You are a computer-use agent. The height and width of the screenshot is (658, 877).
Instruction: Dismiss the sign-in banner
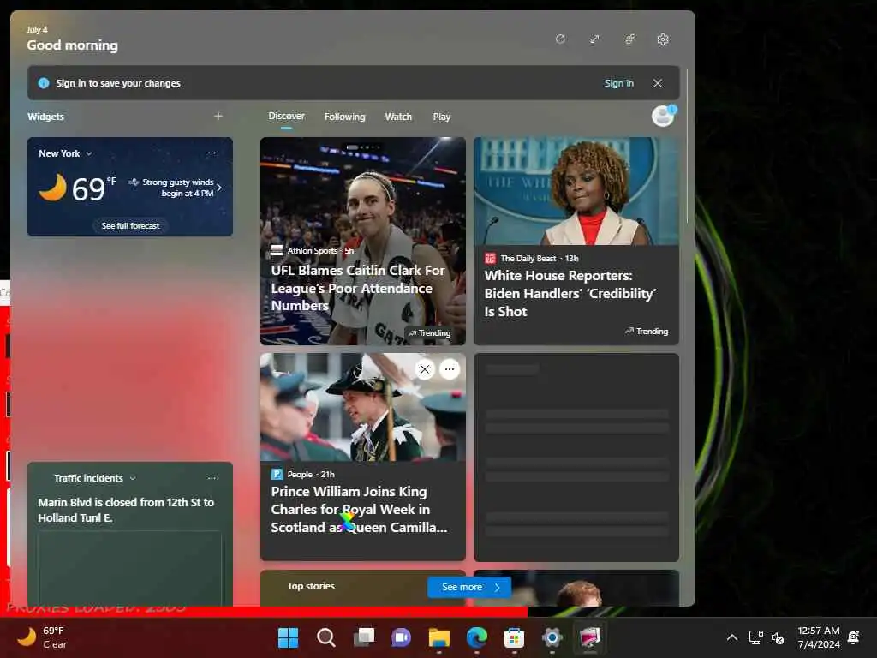tap(658, 83)
